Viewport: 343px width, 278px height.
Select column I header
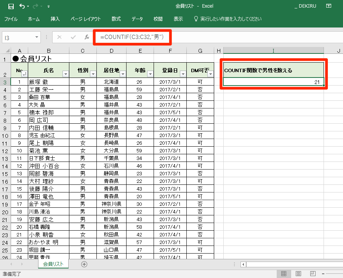[273, 51]
